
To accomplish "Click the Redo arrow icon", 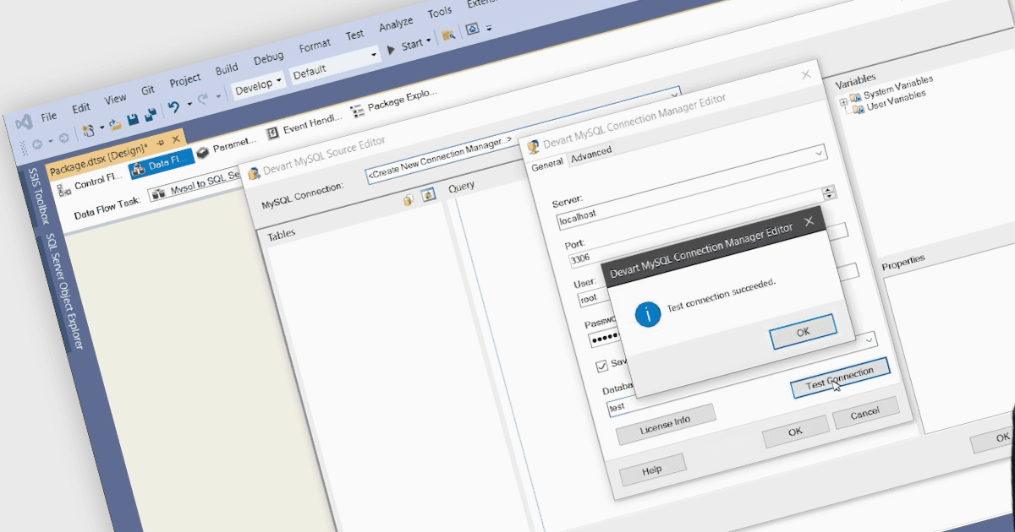I will click(203, 100).
